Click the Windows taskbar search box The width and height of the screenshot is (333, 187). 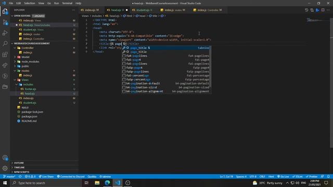pos(46,183)
